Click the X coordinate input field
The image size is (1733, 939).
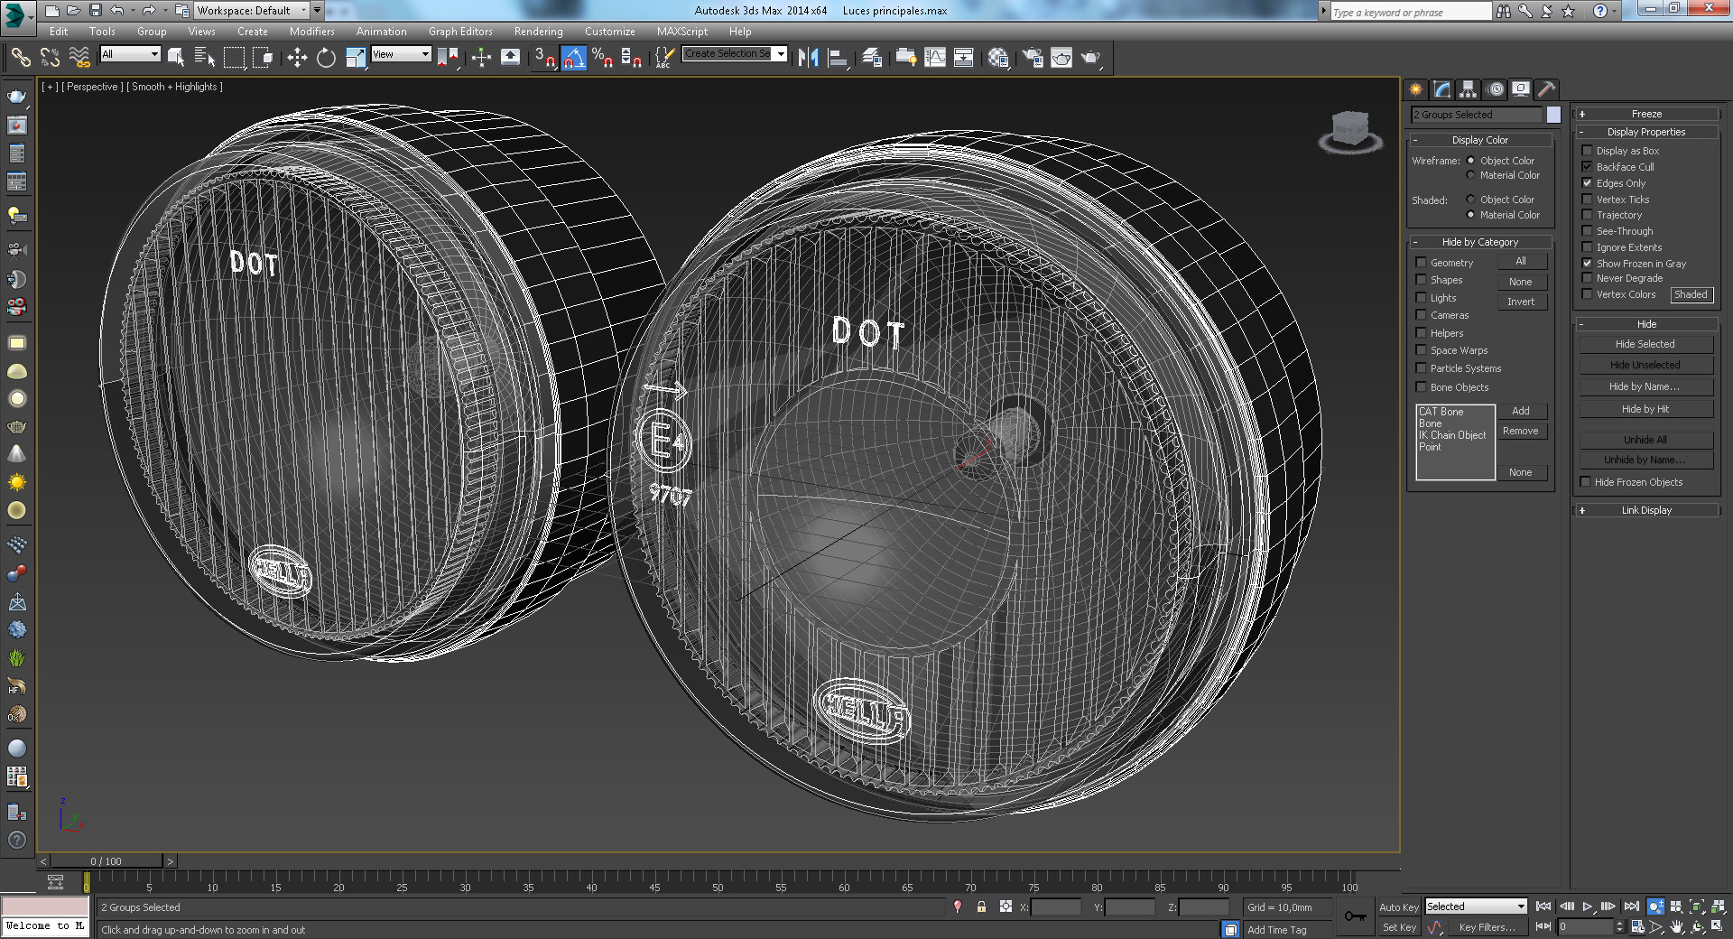point(1056,907)
